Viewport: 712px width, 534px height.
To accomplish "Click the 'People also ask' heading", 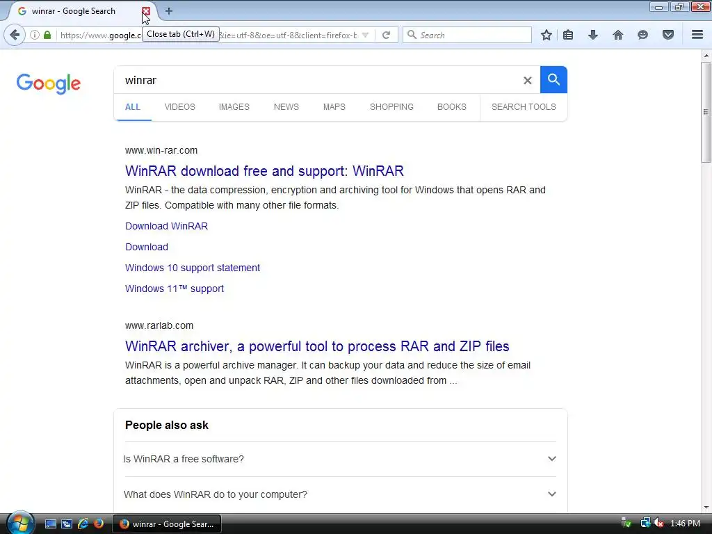I will pos(167,425).
